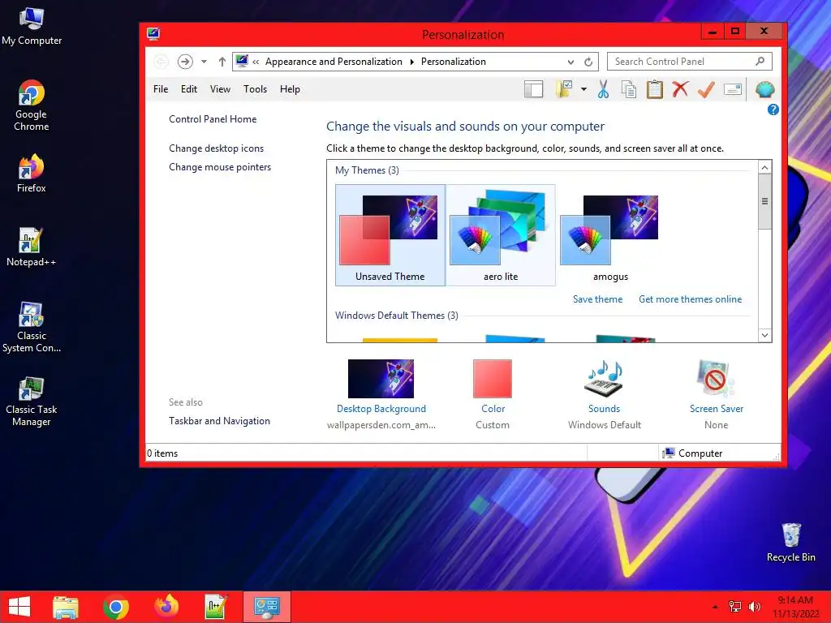Click the Save theme link
The image size is (831, 623).
(598, 299)
